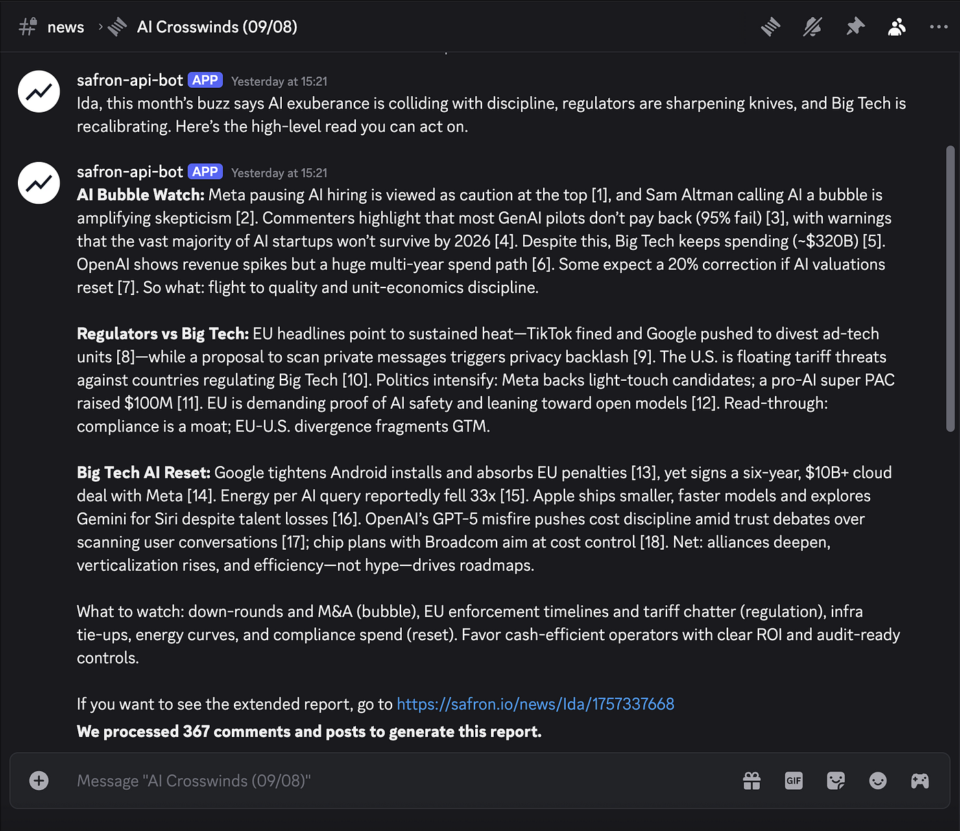The width and height of the screenshot is (960, 831).
Task: Open the safron.io extended report link
Action: [535, 704]
